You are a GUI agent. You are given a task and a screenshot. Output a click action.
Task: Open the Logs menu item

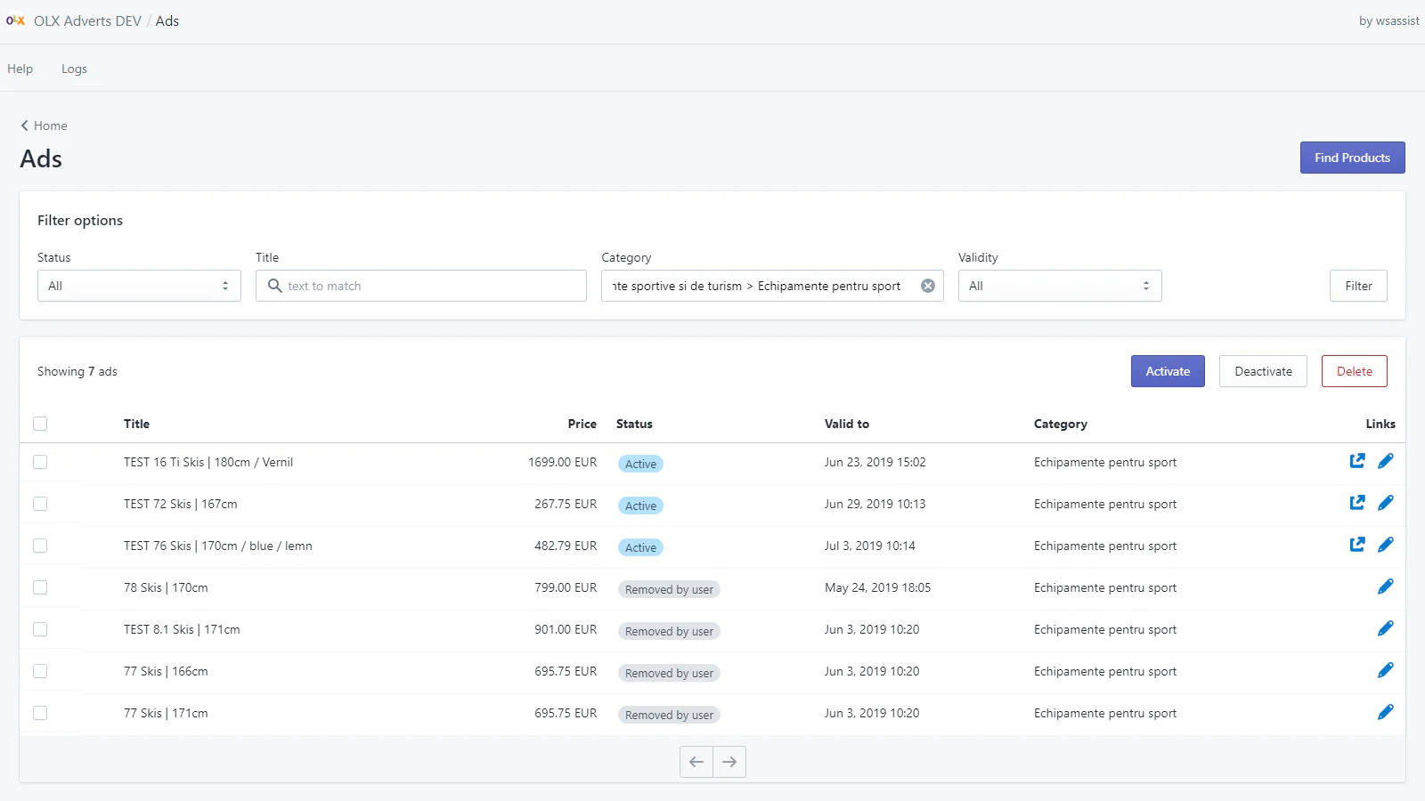74,69
